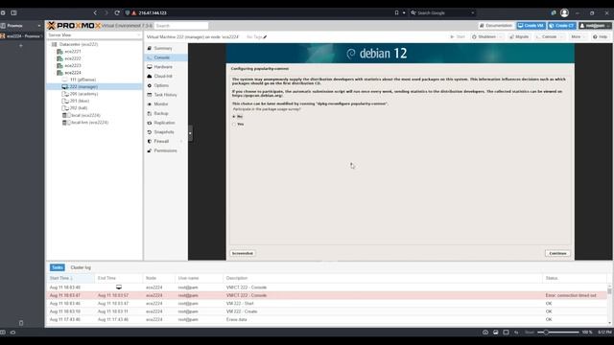Select the second node under Datacenter
The height and width of the screenshot is (345, 614).
coord(73,58)
